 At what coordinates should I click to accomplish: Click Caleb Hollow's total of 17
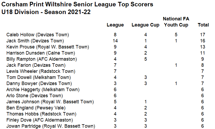coord(203,35)
